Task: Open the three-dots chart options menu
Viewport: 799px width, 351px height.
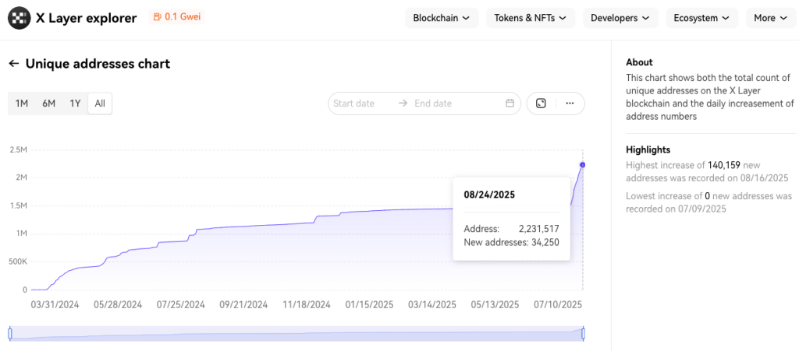Action: (x=570, y=104)
